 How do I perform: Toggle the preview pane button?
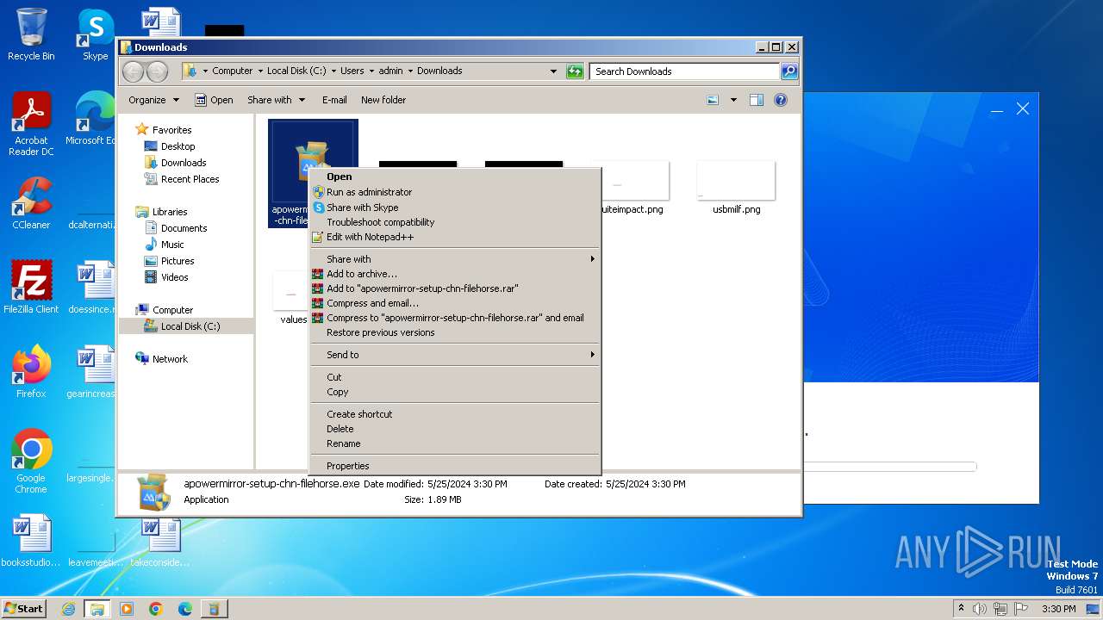tap(757, 100)
